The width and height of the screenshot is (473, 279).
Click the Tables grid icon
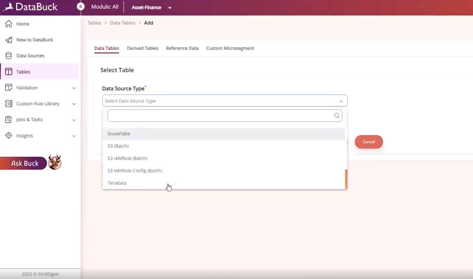coord(9,72)
